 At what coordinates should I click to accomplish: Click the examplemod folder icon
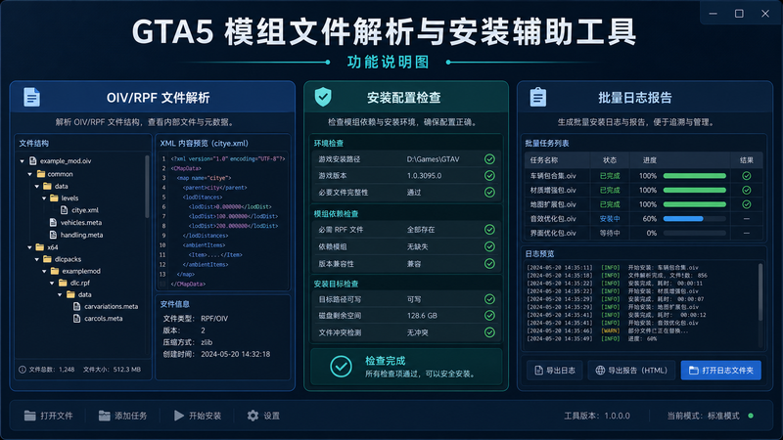point(55,271)
